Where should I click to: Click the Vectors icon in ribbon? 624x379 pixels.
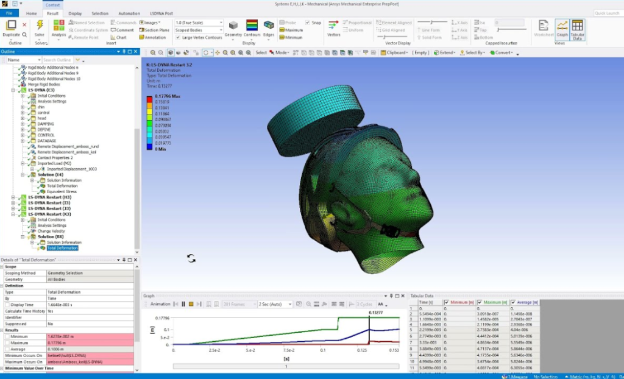333,25
